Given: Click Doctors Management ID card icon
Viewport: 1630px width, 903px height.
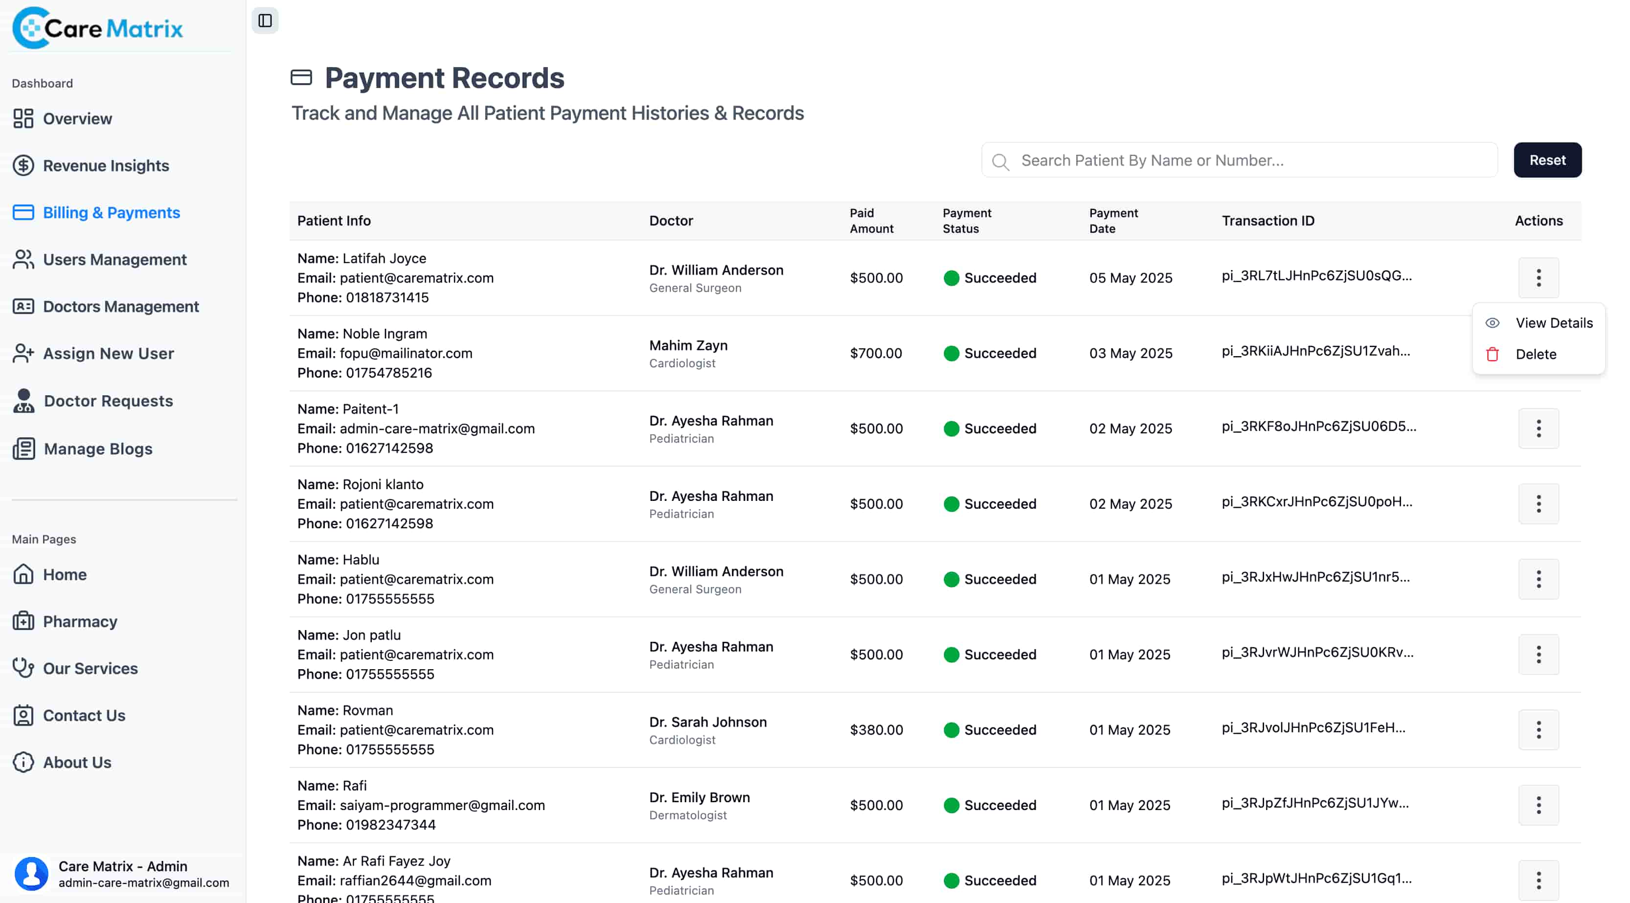Looking at the screenshot, I should [x=23, y=306].
